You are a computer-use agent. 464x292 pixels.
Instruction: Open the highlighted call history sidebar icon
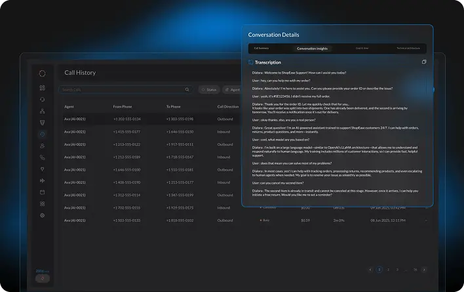43,135
